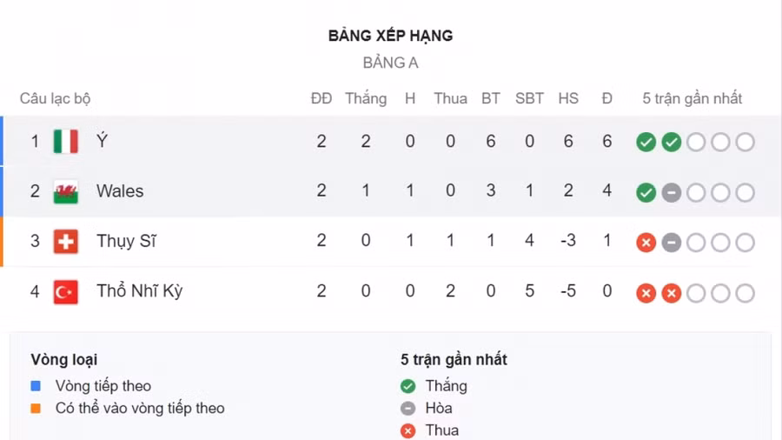Select the BẢNG A group label

tap(390, 63)
